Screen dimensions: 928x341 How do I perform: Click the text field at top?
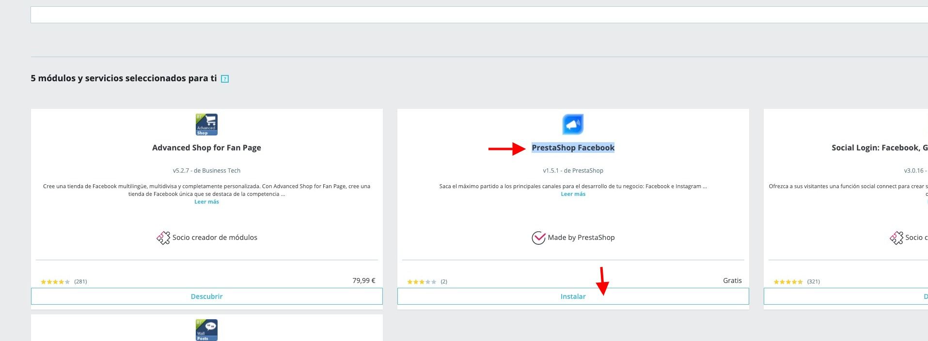click(479, 15)
